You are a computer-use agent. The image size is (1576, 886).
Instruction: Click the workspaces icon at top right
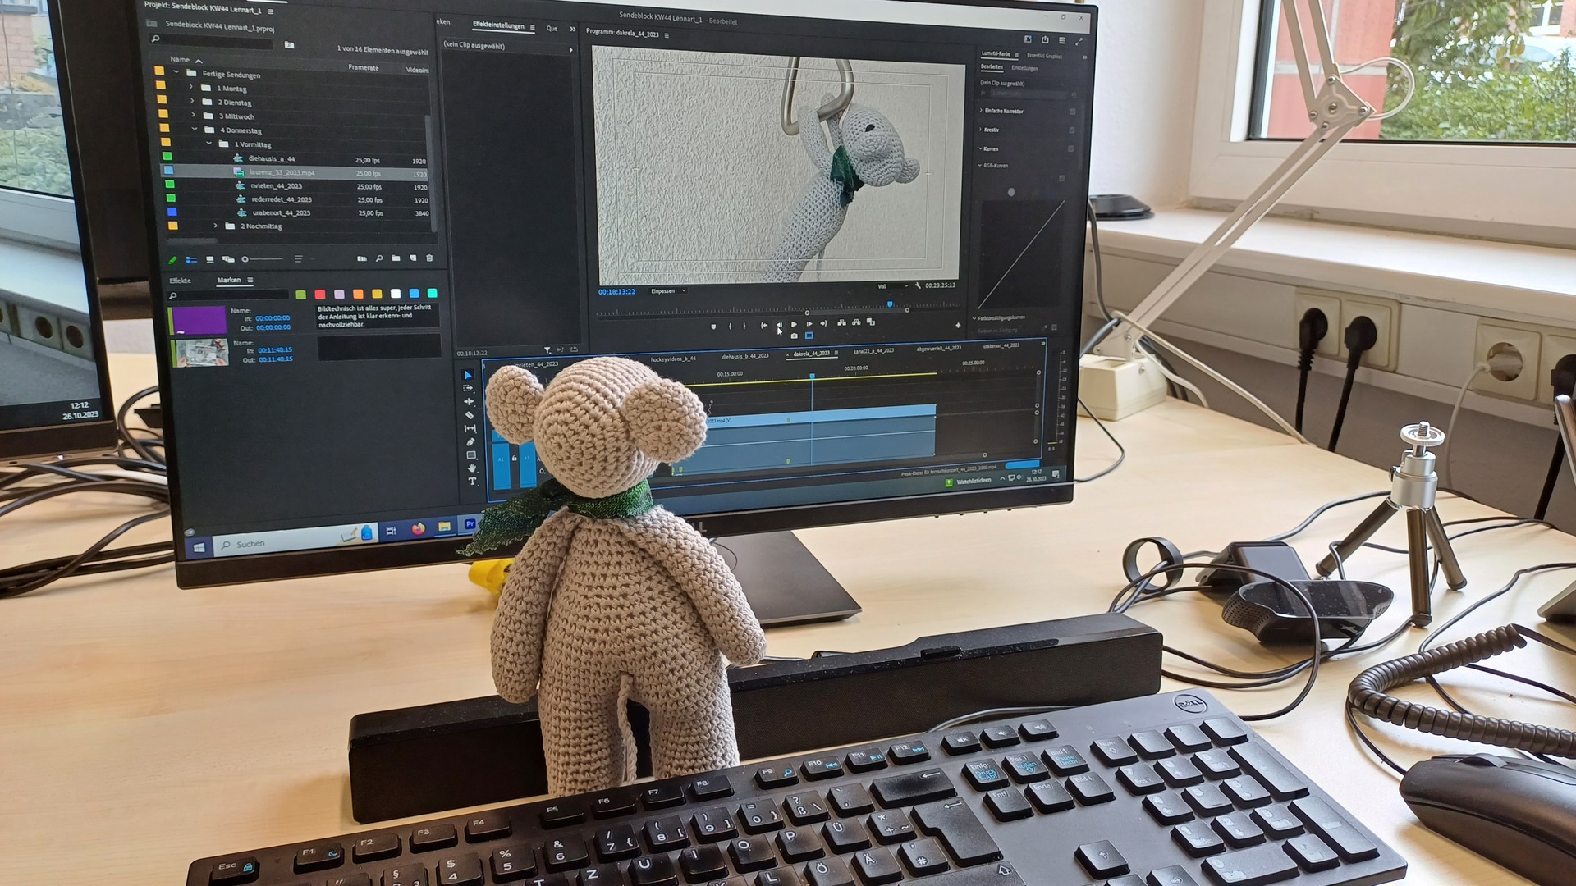coord(1028,39)
